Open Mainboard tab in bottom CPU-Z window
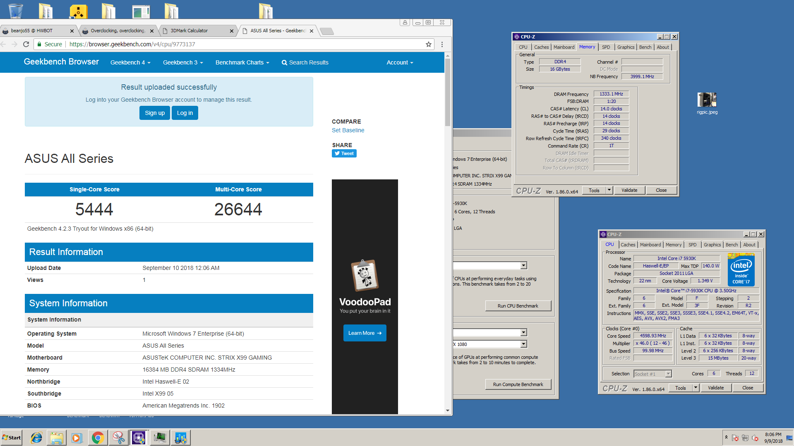Image resolution: width=794 pixels, height=446 pixels. point(650,245)
